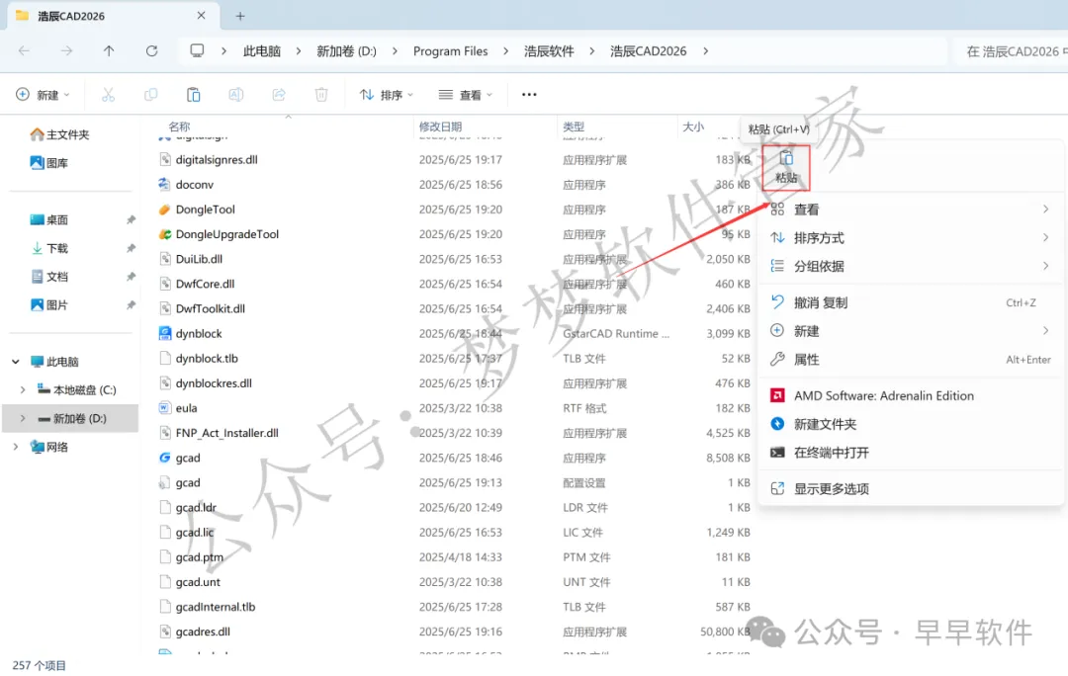
Task: Go up one folder level
Action: tap(109, 51)
